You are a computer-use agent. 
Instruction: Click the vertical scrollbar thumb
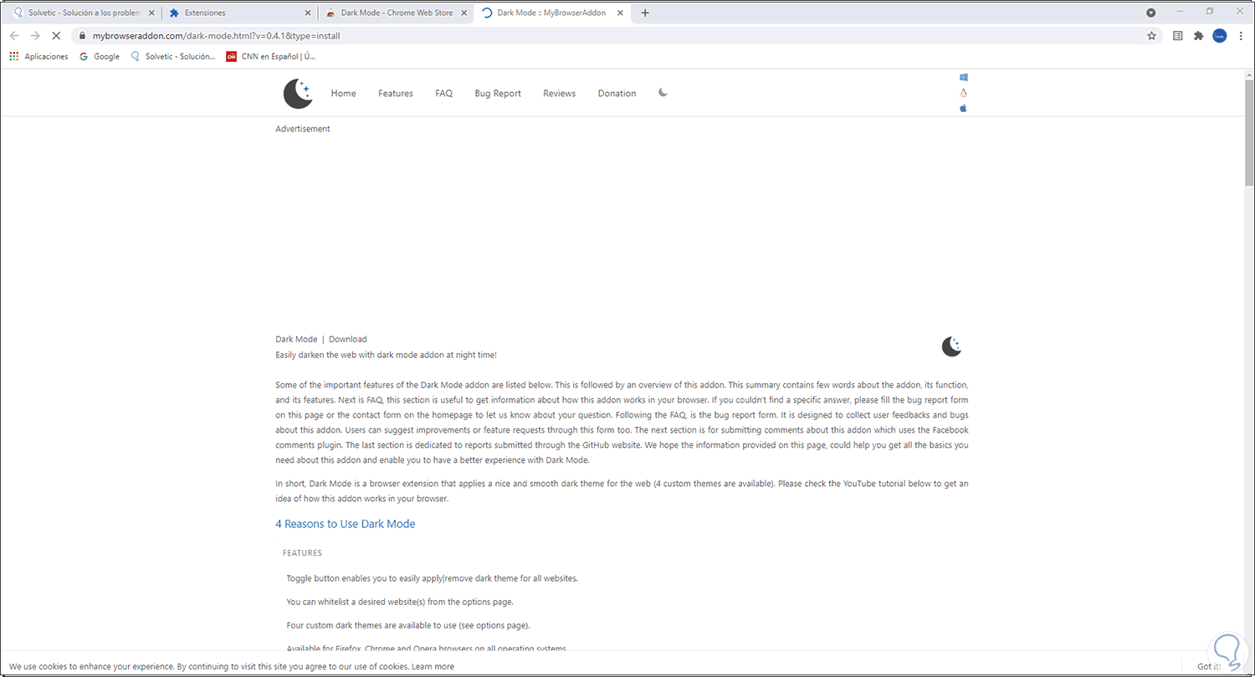[x=1248, y=132]
